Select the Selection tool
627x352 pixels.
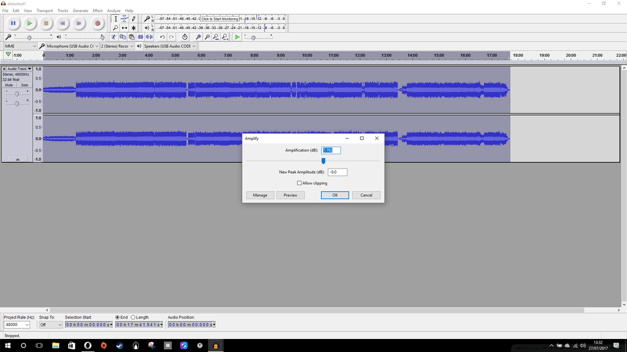point(115,19)
